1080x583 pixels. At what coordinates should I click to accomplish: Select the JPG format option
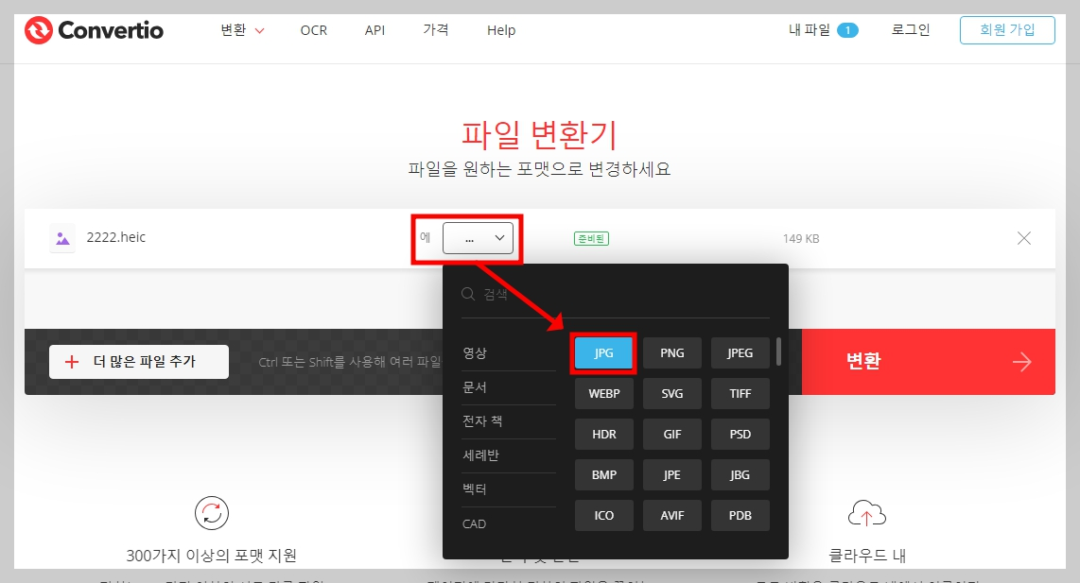tap(603, 352)
